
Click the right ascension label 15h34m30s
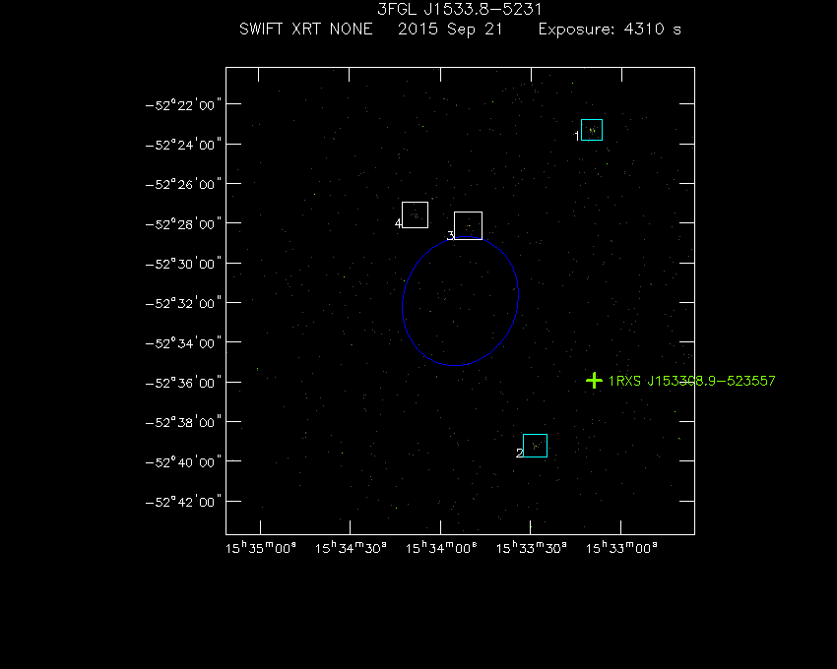(351, 548)
